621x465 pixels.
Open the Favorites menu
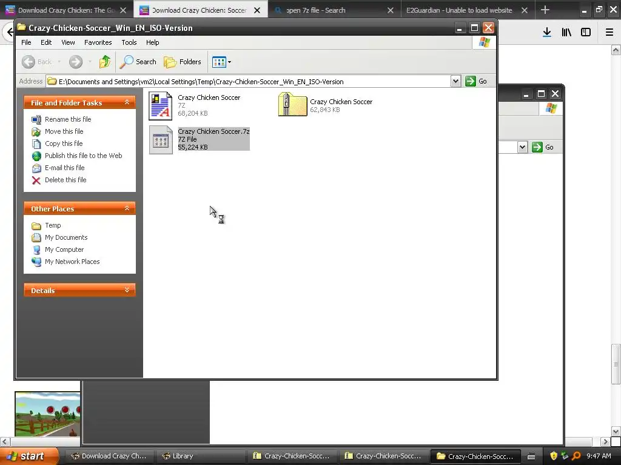click(98, 42)
